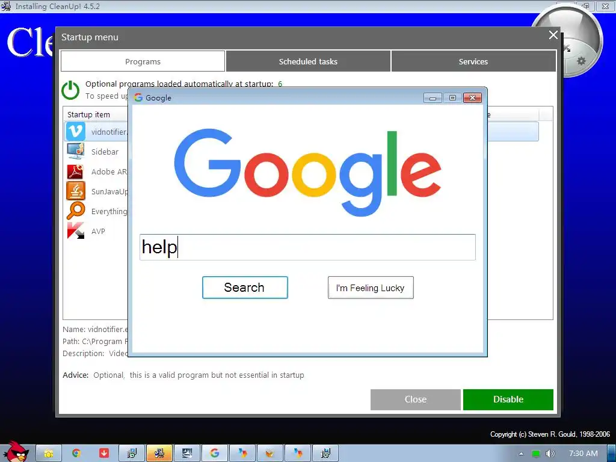Click the Sidebar row label
This screenshot has width=616, height=462.
(105, 152)
